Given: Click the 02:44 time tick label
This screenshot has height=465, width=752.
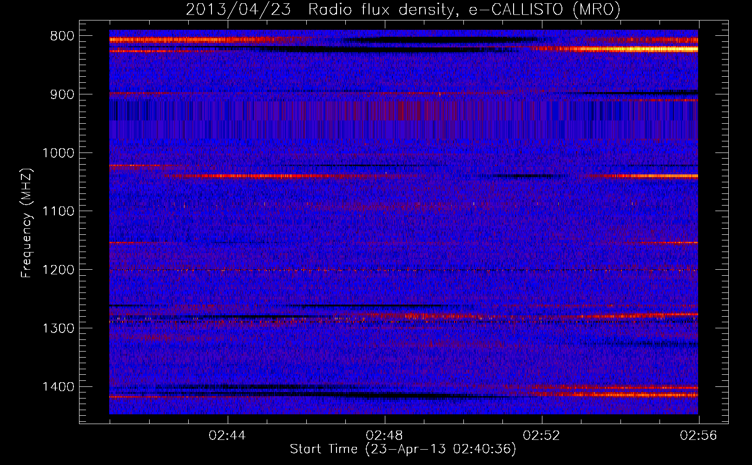Looking at the screenshot, I should pos(227,436).
